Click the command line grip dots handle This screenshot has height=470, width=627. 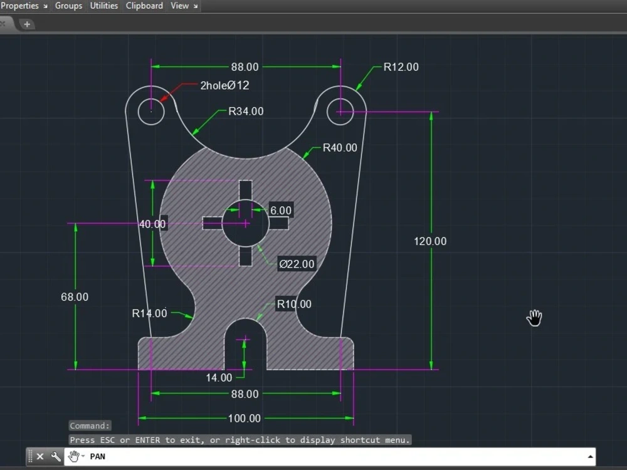[x=31, y=456]
